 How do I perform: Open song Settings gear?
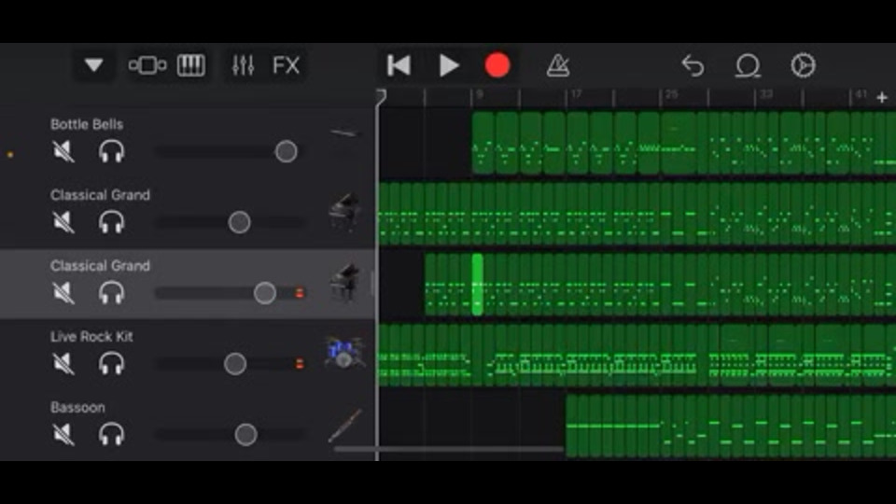pyautogui.click(x=803, y=65)
